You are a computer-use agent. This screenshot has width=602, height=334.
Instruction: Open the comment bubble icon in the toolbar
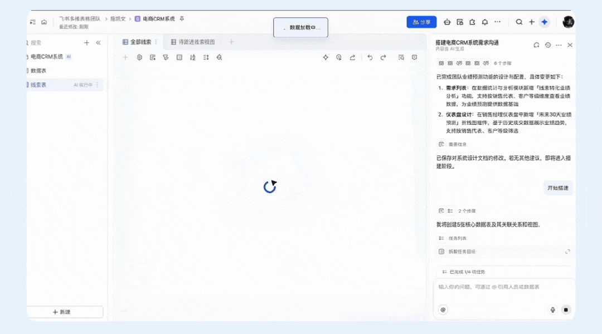(x=415, y=57)
